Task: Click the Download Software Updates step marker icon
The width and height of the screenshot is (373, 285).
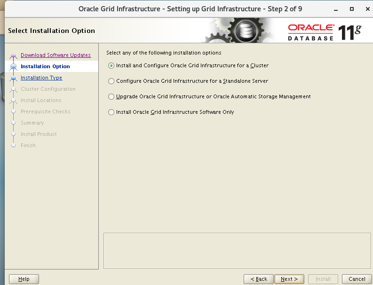Action: pyautogui.click(x=13, y=55)
